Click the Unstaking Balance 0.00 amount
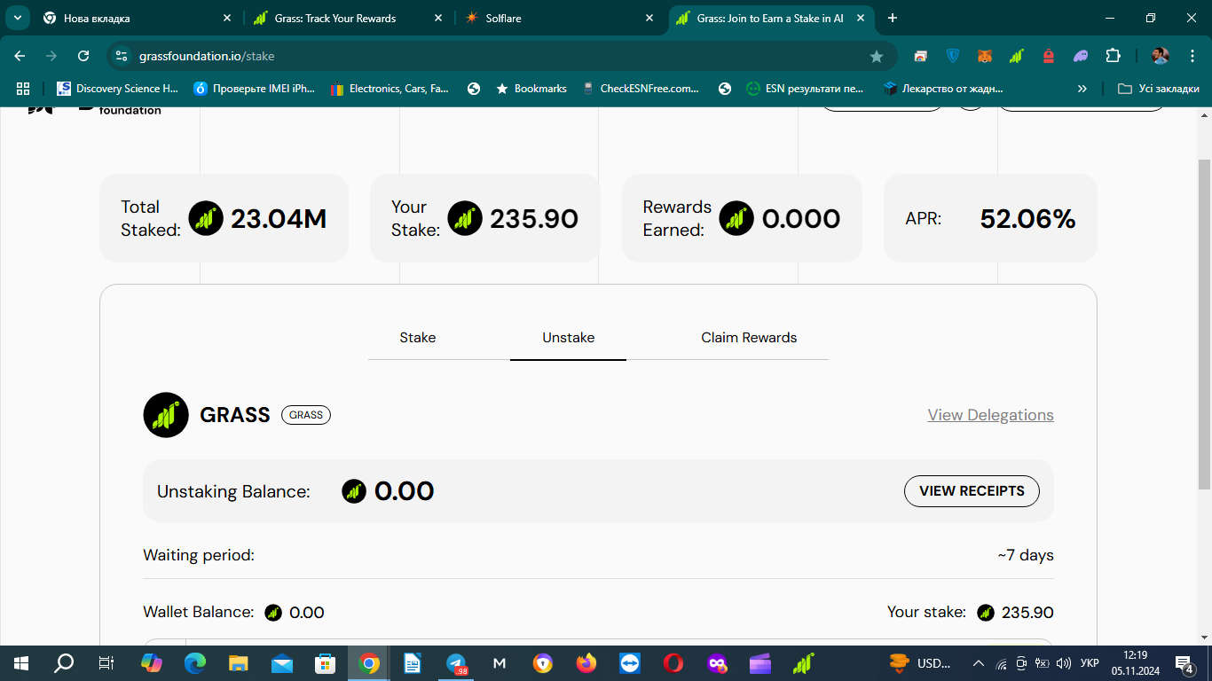This screenshot has width=1212, height=681. tap(405, 491)
